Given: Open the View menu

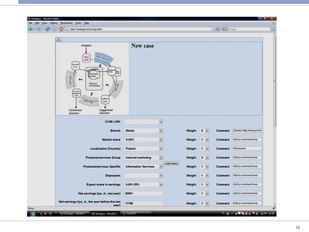Looking at the screenshot, I should tap(44, 23).
